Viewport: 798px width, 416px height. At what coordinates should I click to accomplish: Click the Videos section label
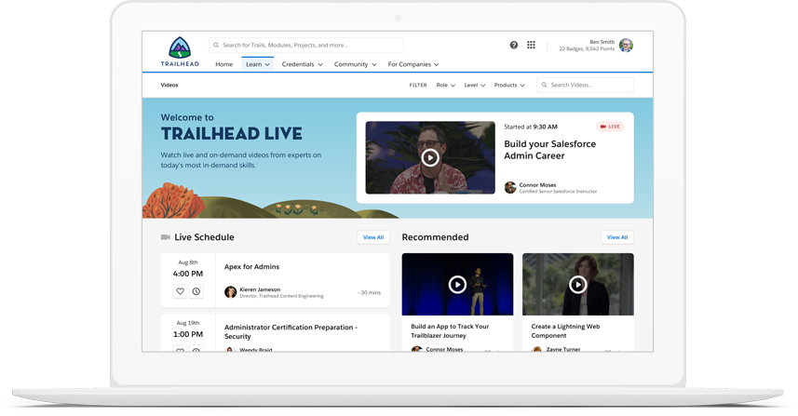(169, 85)
